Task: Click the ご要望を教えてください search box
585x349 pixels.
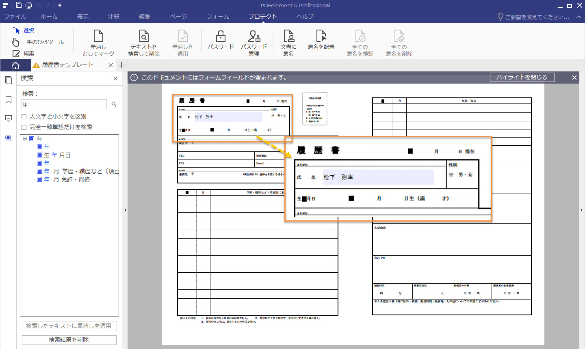Action: coord(533,17)
